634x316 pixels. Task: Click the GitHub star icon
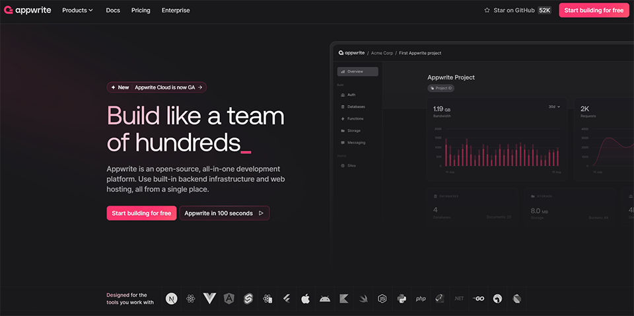point(487,11)
